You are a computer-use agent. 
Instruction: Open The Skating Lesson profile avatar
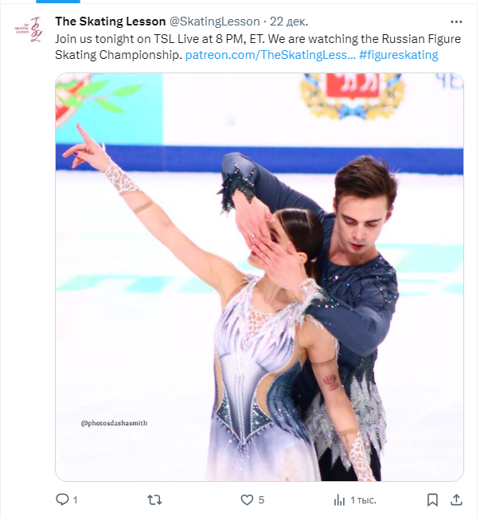(29, 29)
